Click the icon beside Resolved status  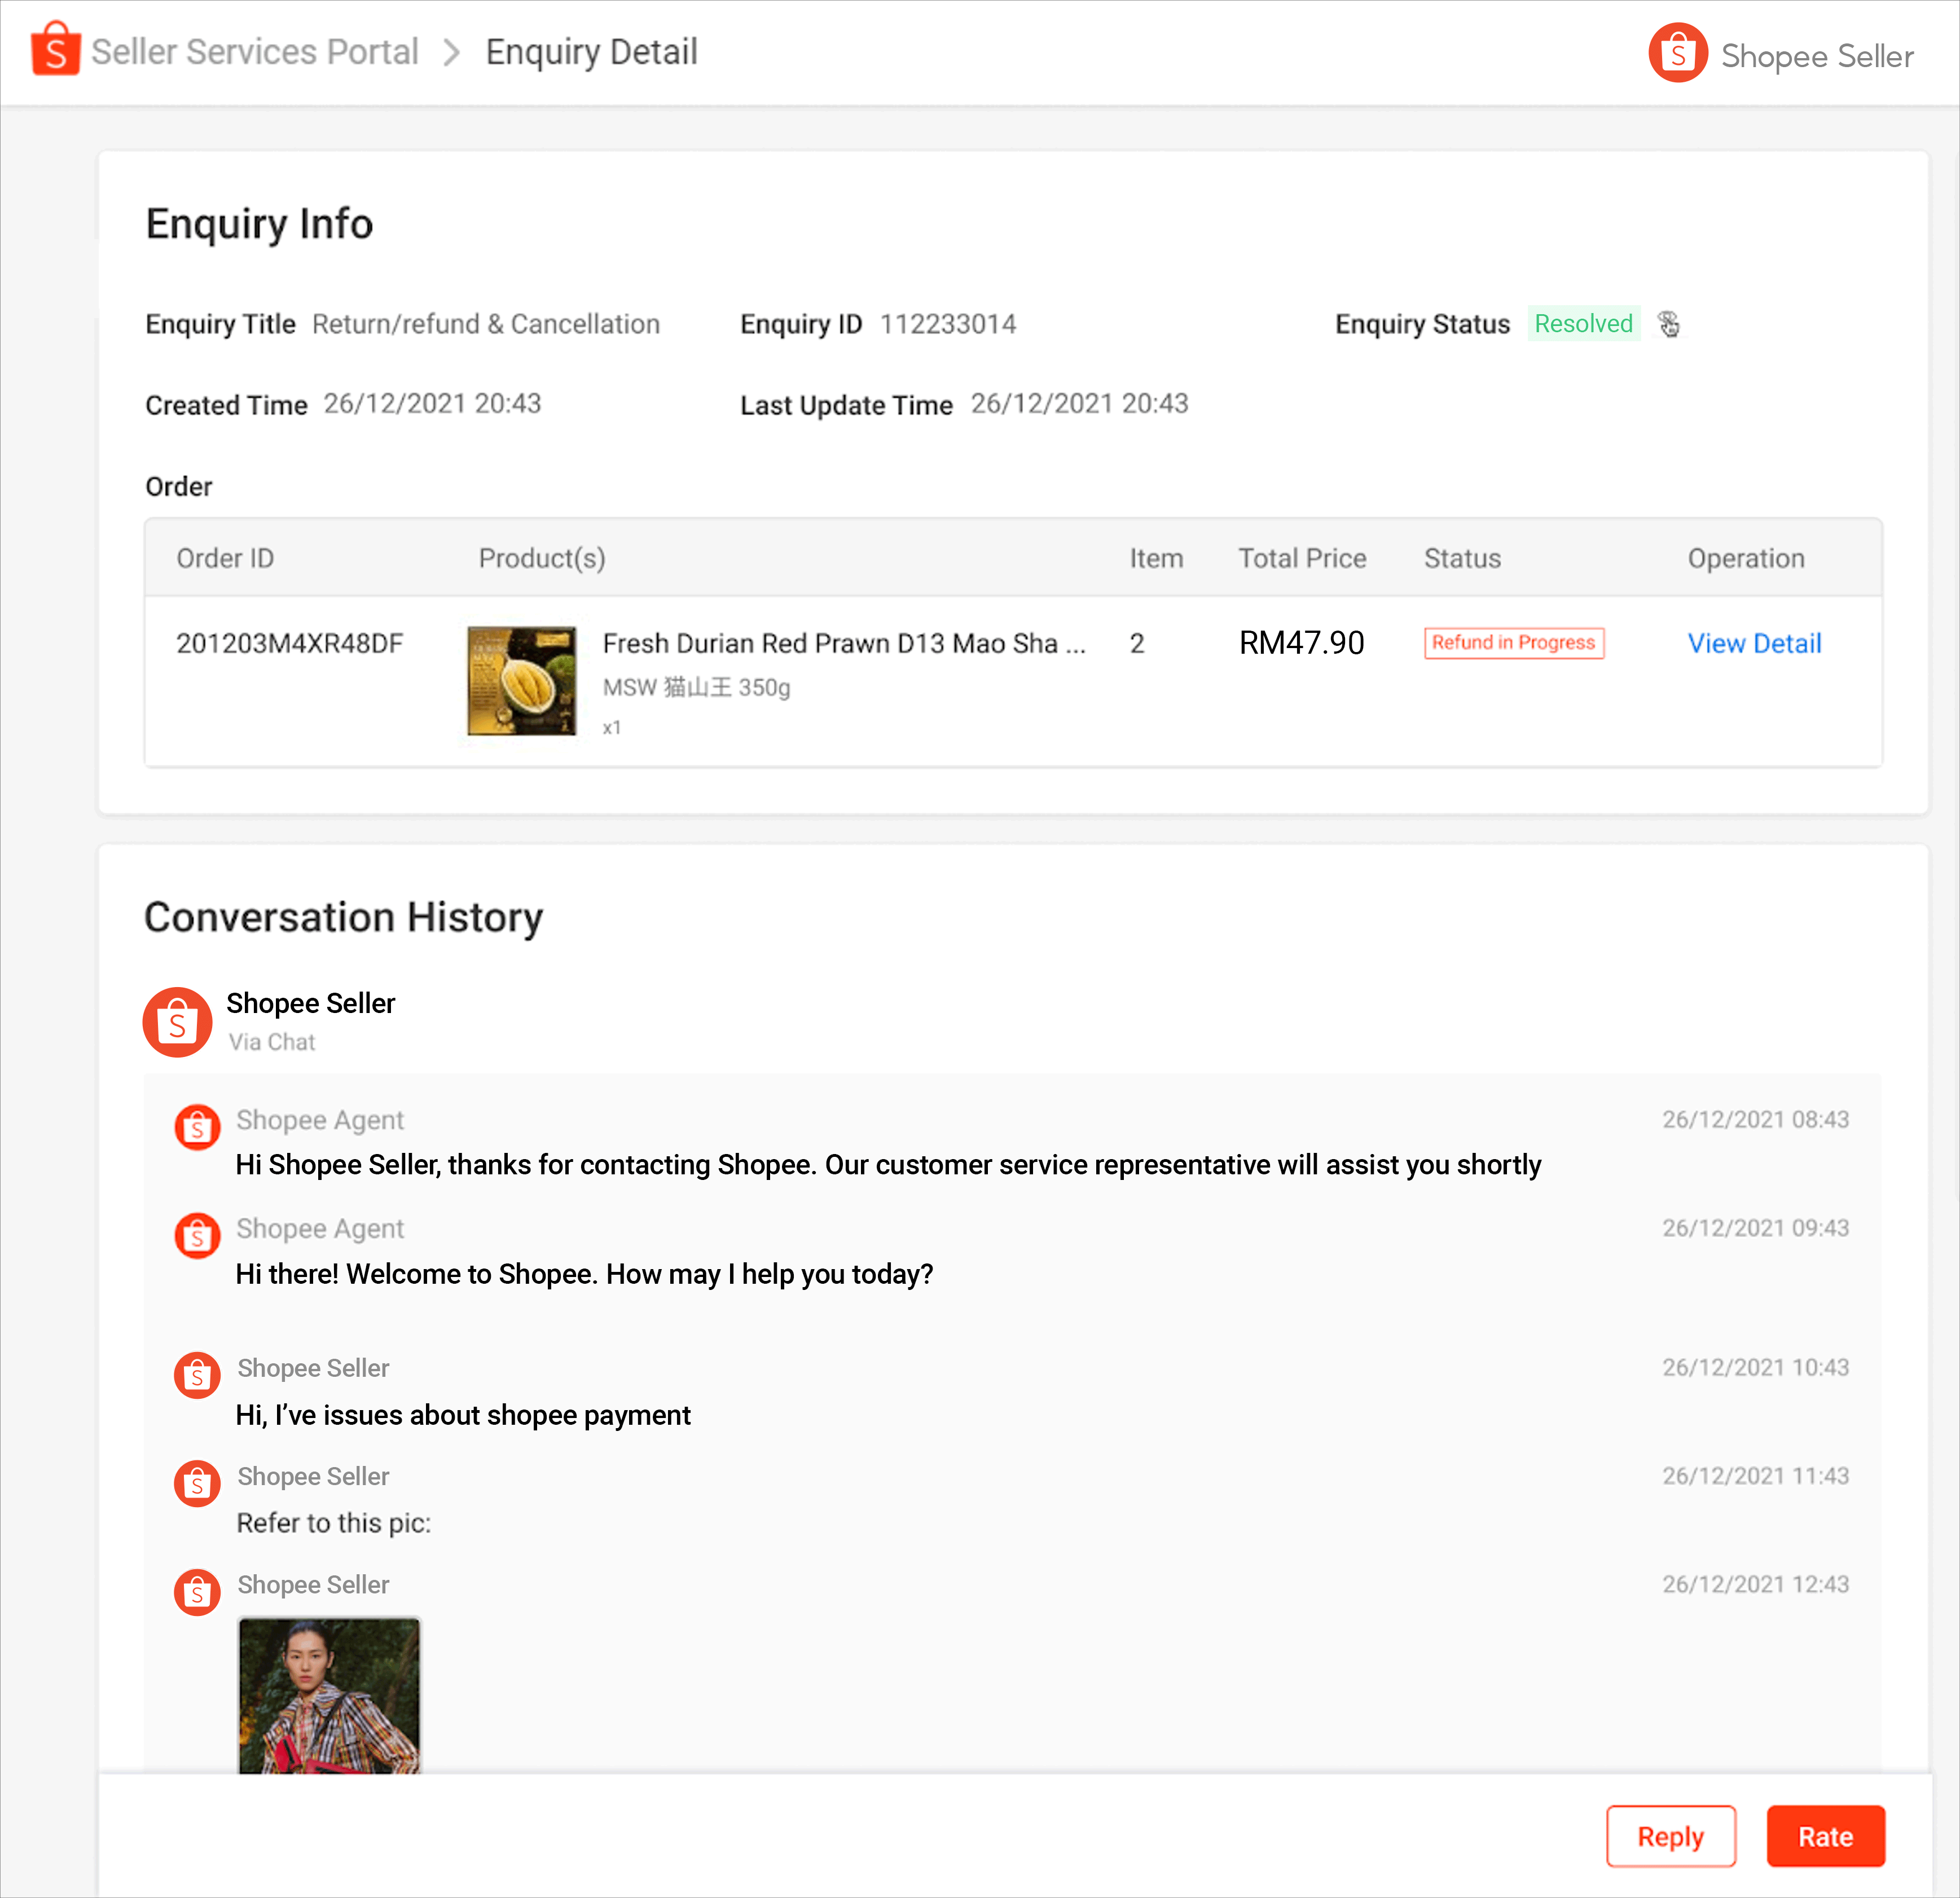pos(1668,324)
